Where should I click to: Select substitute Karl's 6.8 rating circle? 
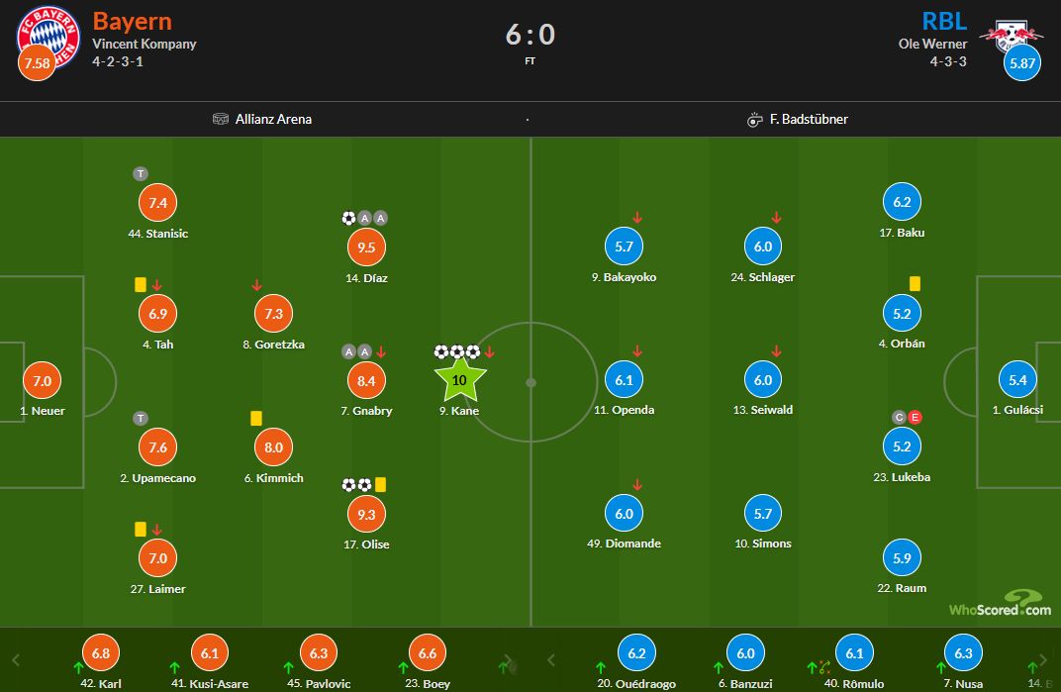coord(101,653)
